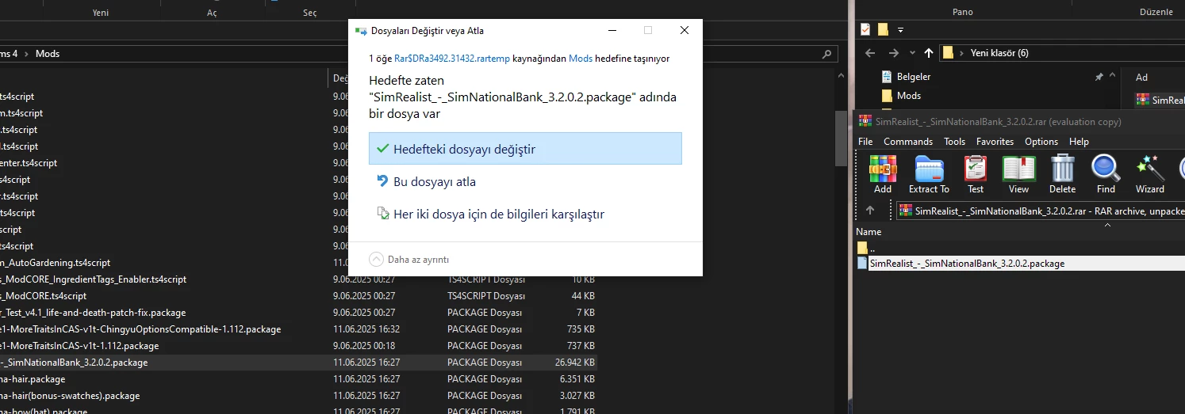
Task: Open WinRAR Find tool
Action: 1106,173
